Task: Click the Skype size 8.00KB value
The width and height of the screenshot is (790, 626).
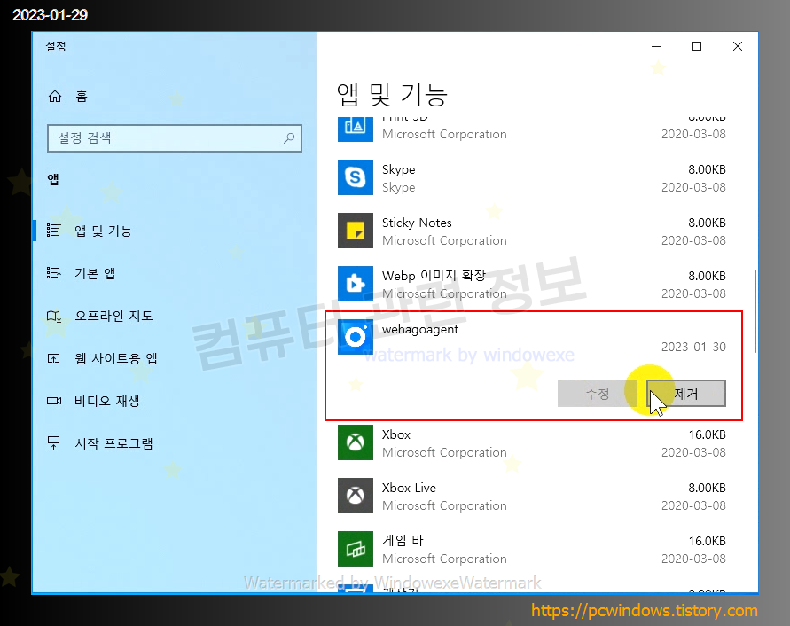Action: [x=707, y=169]
